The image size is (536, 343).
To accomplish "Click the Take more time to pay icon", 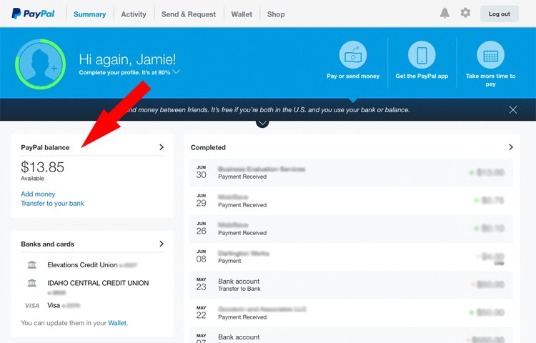I will 490,54.
